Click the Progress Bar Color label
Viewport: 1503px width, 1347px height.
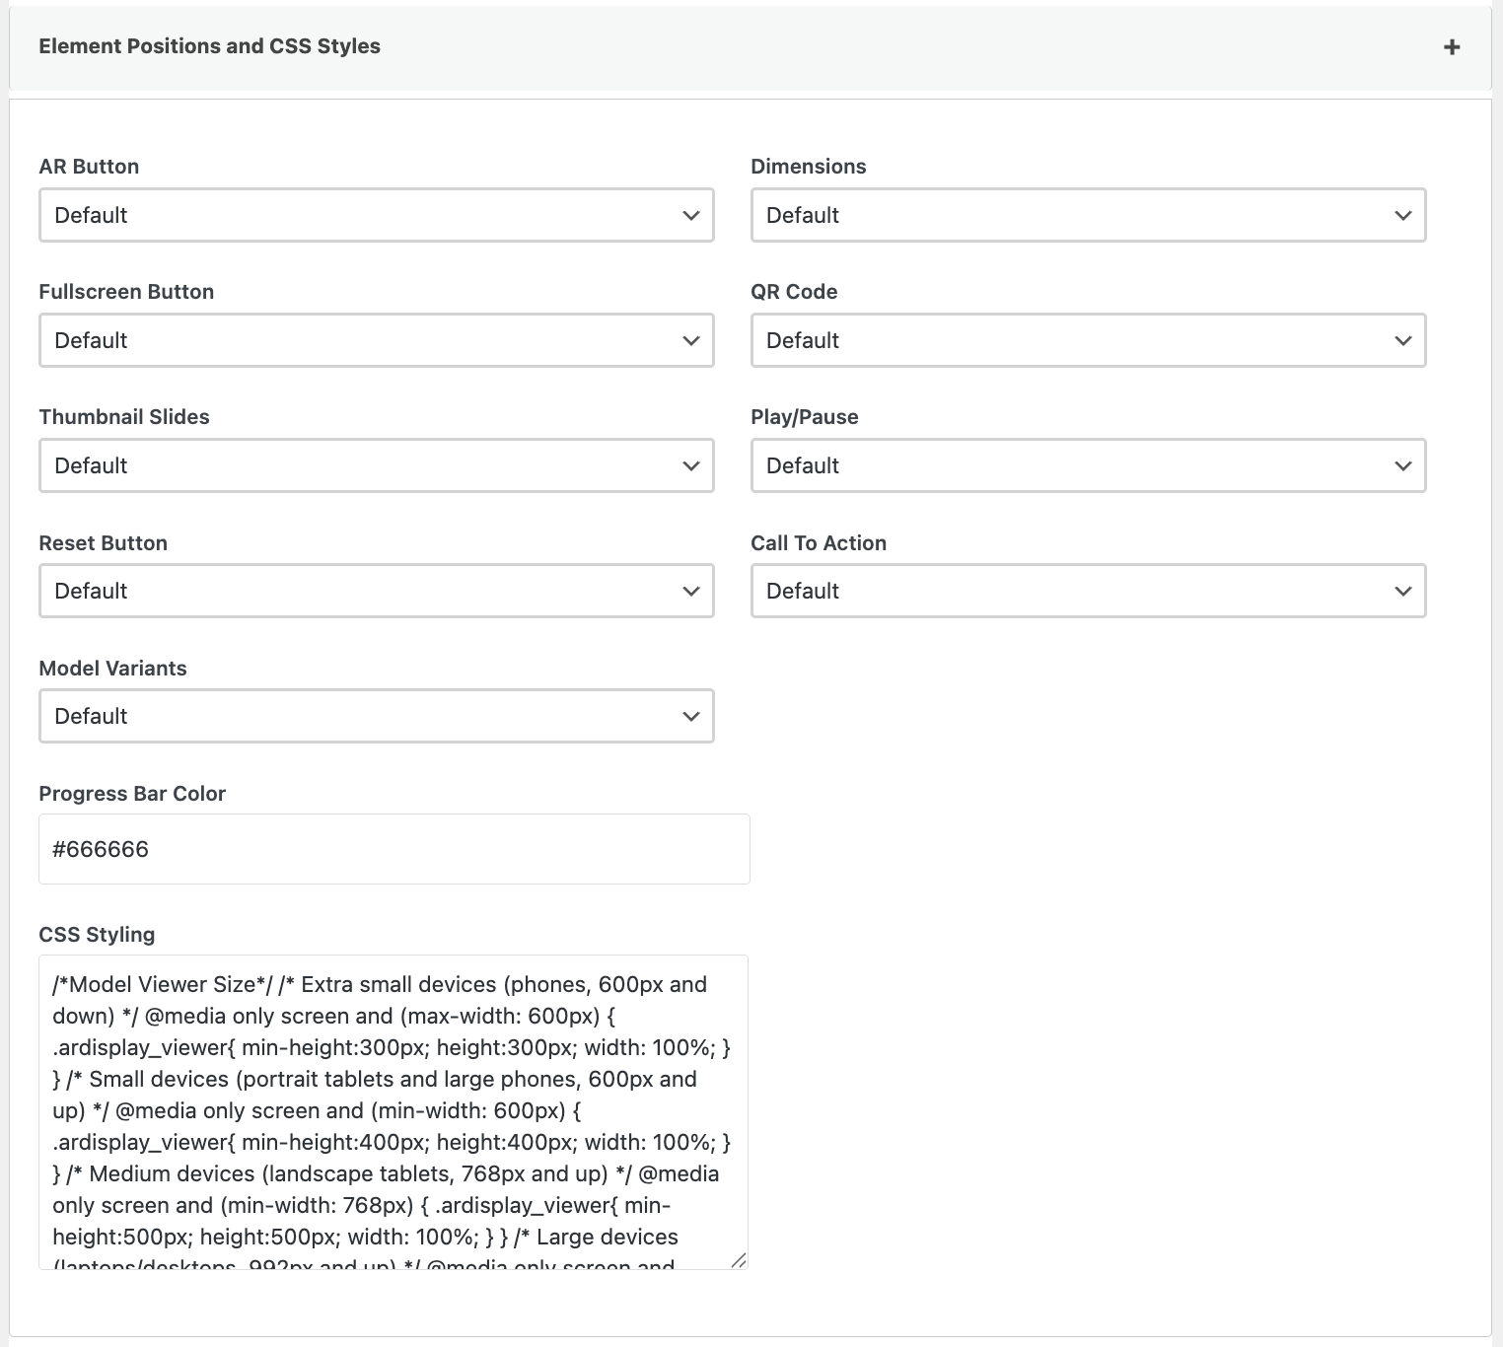click(x=132, y=794)
